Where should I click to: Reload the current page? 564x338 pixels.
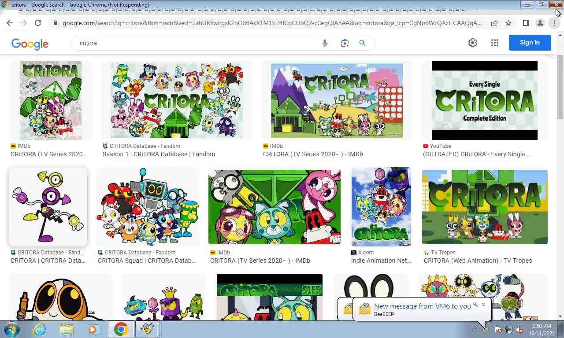pos(38,23)
